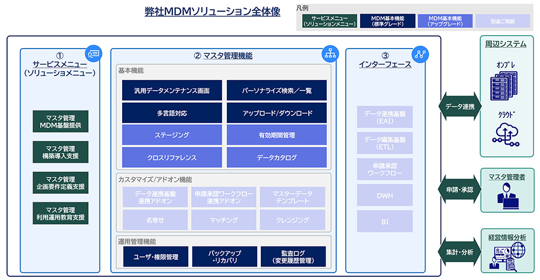Choose the 有効期間管理 function box
This screenshot has height=280, width=540.
pyautogui.click(x=276, y=135)
